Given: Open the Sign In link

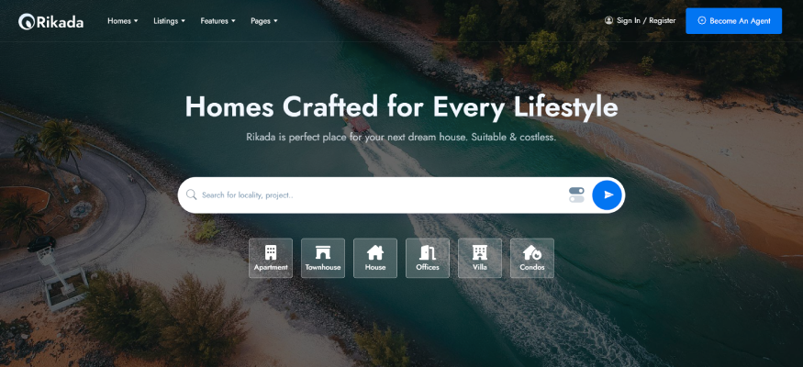Looking at the screenshot, I should tap(629, 20).
